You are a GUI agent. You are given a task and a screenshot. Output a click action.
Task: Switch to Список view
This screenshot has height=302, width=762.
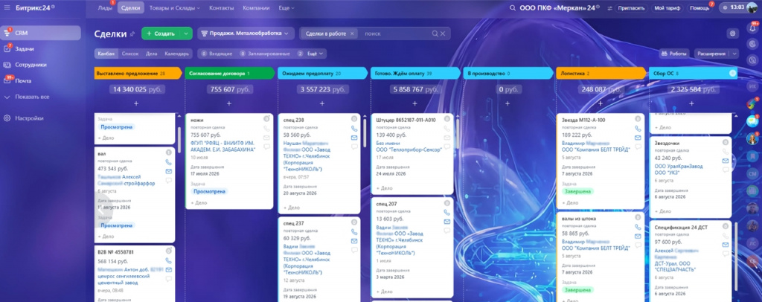(x=129, y=54)
